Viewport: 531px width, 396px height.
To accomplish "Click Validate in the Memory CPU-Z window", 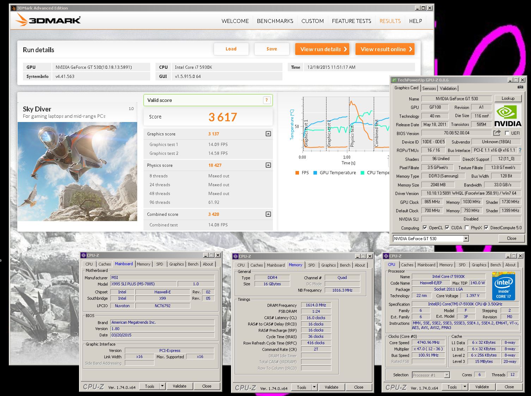I will click(331, 387).
